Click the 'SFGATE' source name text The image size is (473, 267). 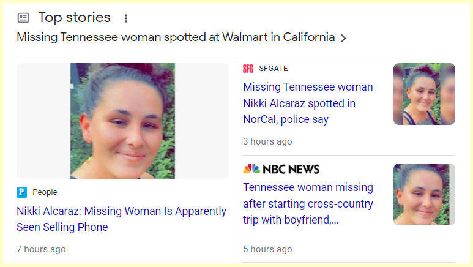(273, 69)
